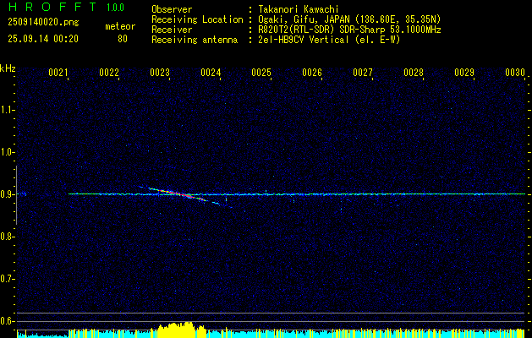Click the meteor label
Screen dimensions: 532x338
pyautogui.click(x=120, y=26)
